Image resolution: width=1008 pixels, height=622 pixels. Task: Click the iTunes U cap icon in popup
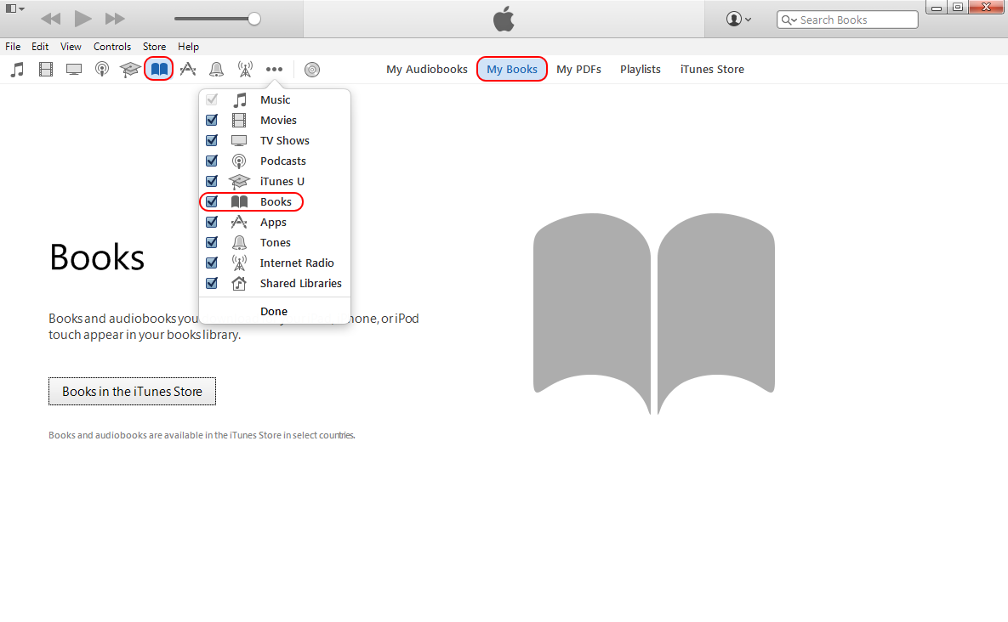click(x=239, y=182)
